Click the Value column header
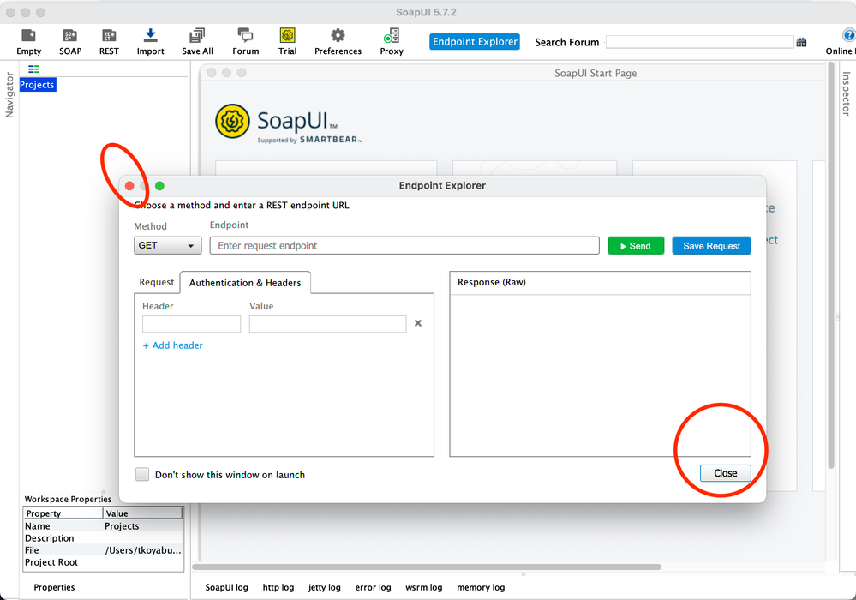Screen dimensions: 856x600 point(143,513)
